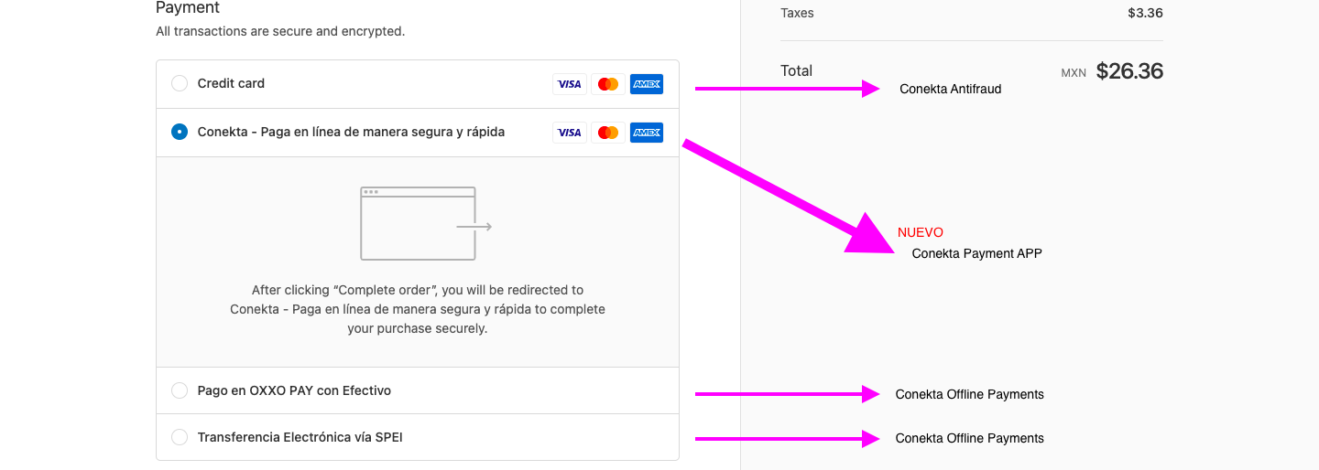This screenshot has width=1319, height=470.
Task: Click the red NUEVO label
Action: coord(921,232)
